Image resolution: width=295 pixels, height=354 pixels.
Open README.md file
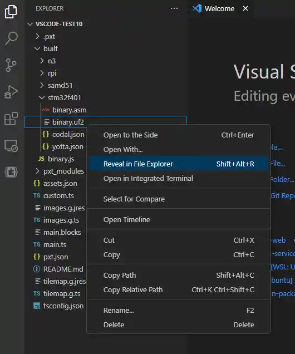pyautogui.click(x=63, y=269)
